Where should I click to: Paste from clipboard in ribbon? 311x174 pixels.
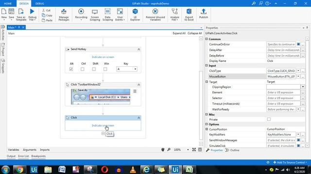tap(47, 20)
